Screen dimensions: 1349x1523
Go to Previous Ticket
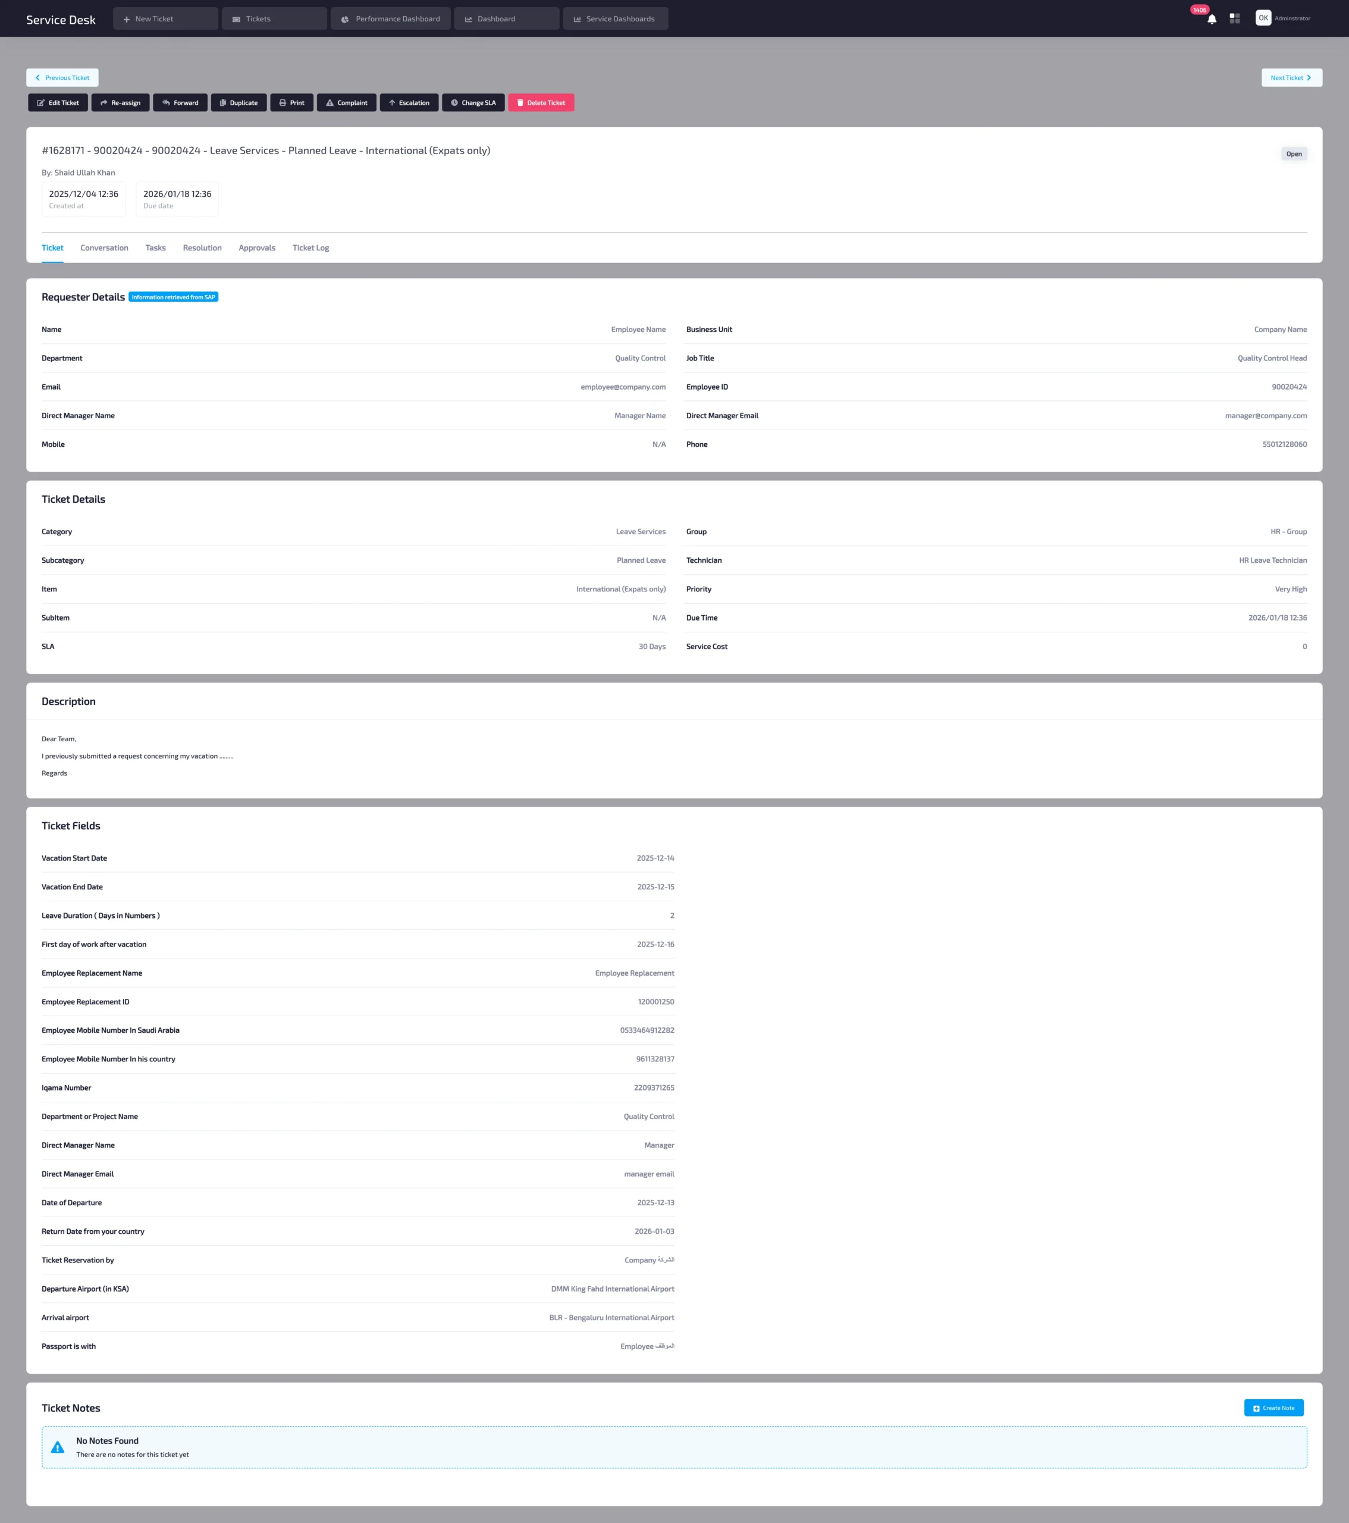62,77
